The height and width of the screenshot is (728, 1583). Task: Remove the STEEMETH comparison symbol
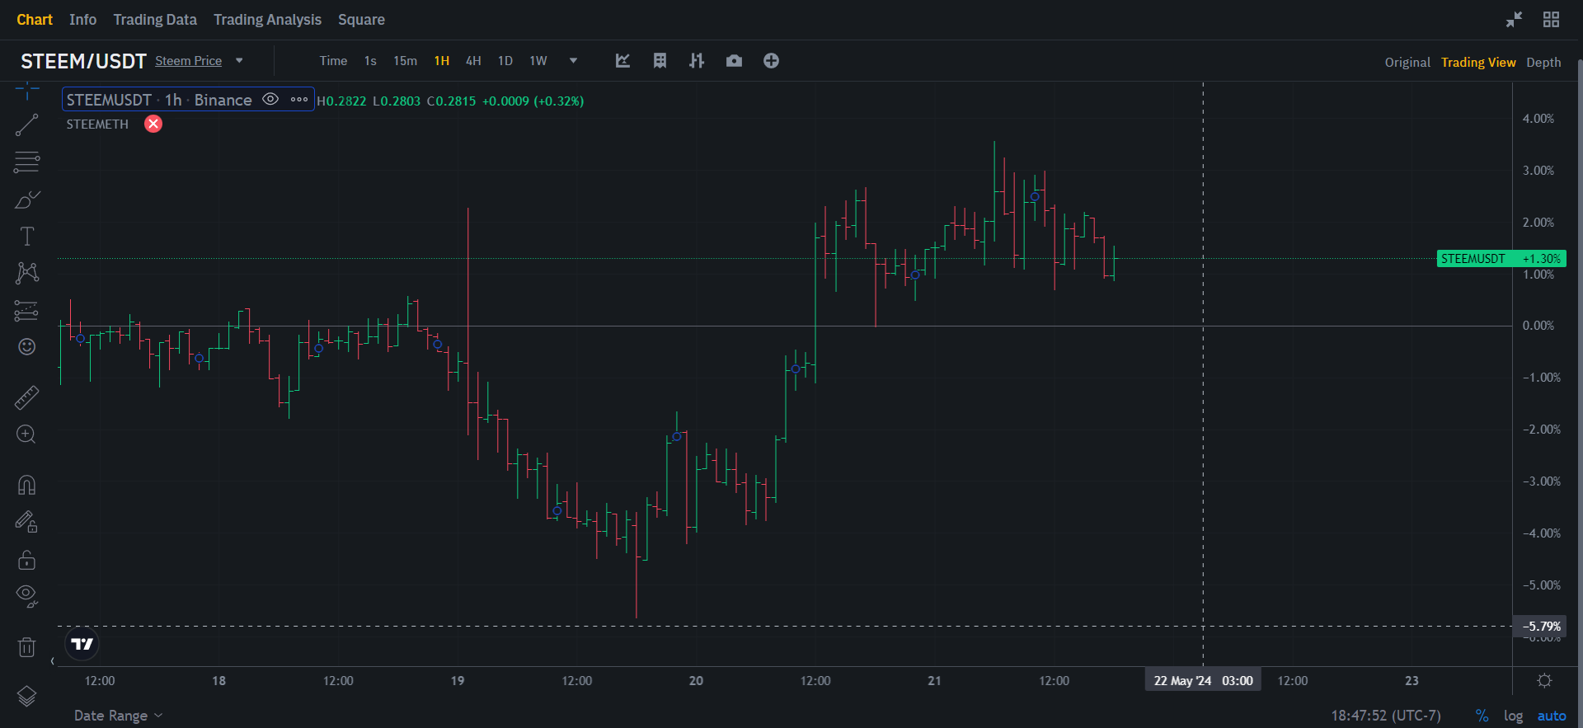coord(153,124)
